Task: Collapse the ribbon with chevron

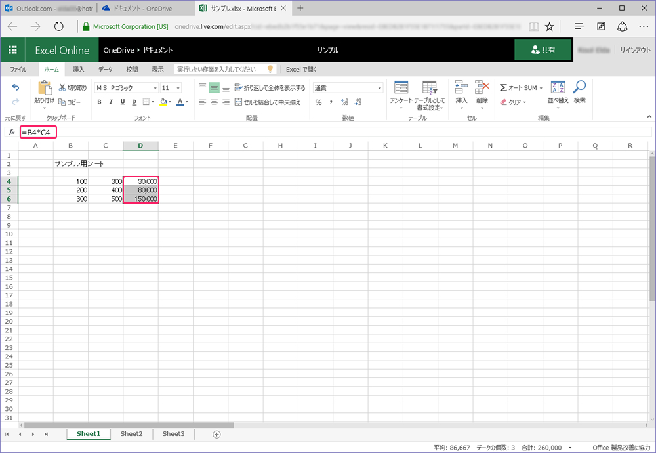Action: point(649,116)
